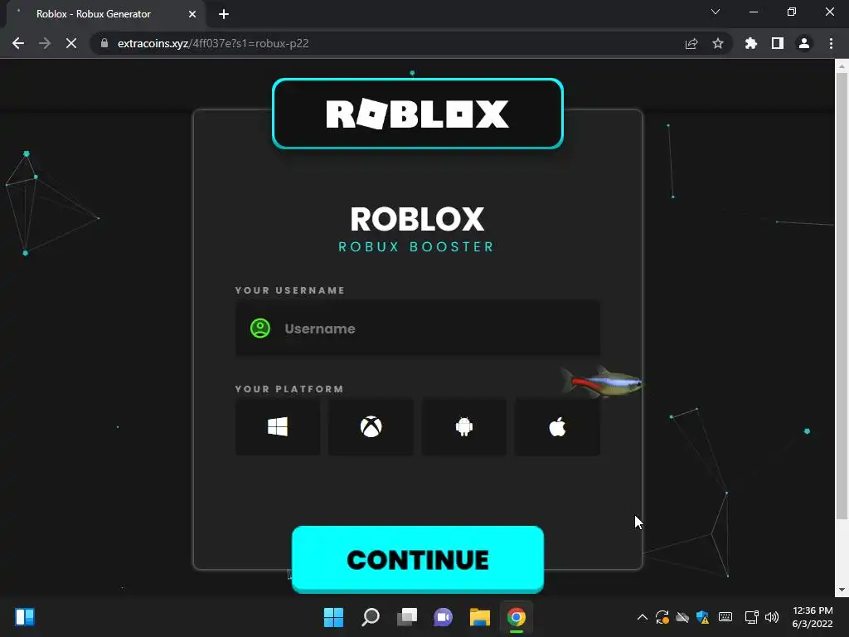Click the page vertical scrollbar
This screenshot has width=849, height=637.
tap(842, 295)
